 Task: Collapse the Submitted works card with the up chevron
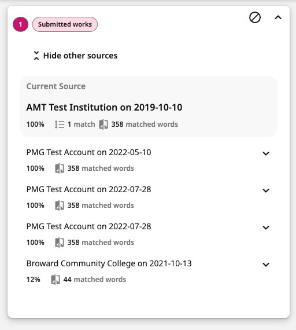coord(278,17)
